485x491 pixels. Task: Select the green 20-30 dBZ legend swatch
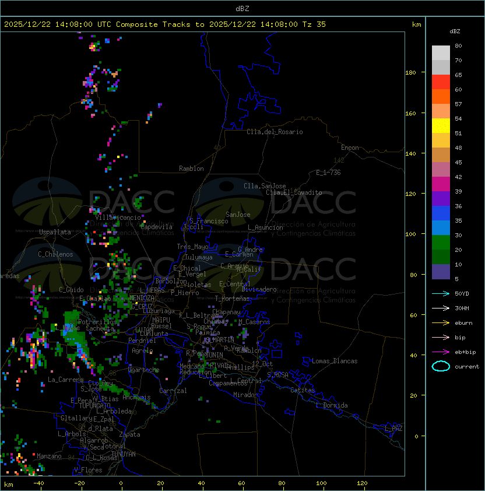click(441, 243)
